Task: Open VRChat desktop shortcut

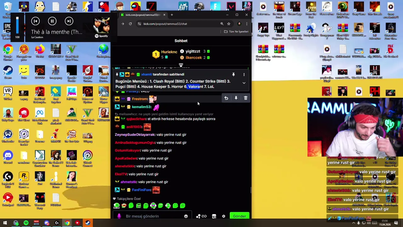Action: pos(8,94)
